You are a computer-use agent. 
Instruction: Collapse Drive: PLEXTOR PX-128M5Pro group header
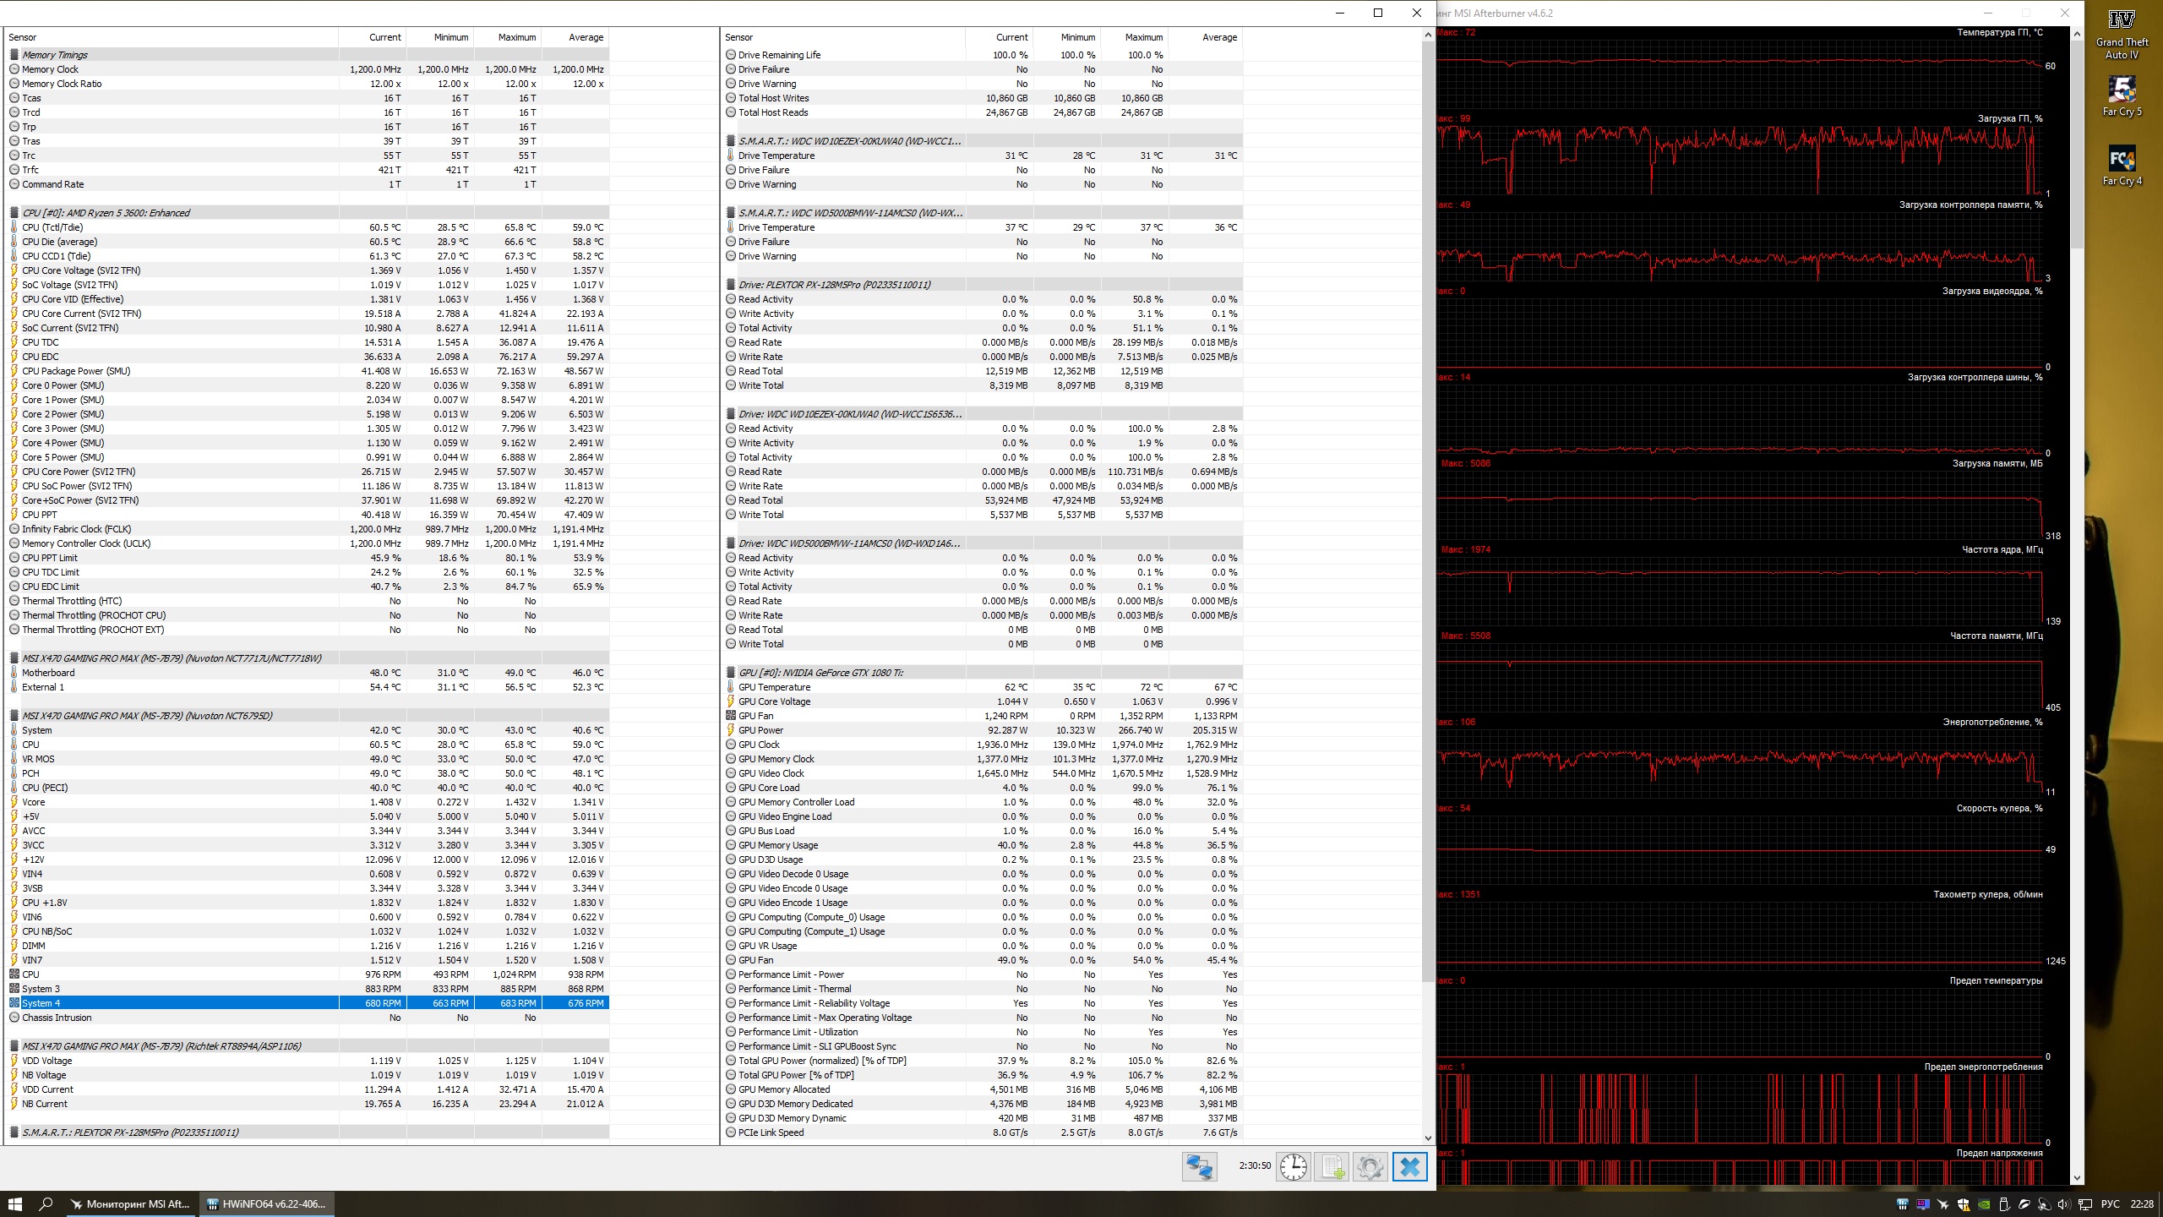tap(833, 285)
